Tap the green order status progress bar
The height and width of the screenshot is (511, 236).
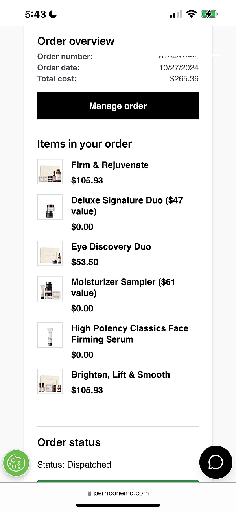click(x=118, y=481)
